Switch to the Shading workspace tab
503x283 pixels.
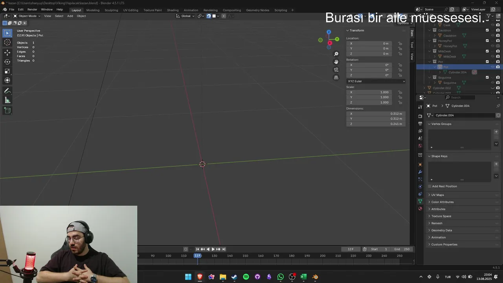173,10
